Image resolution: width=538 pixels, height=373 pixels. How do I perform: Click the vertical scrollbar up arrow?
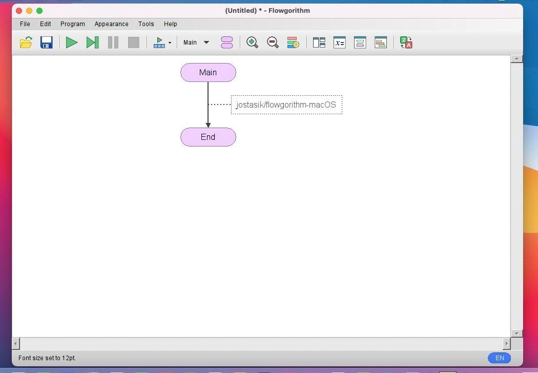tap(516, 59)
